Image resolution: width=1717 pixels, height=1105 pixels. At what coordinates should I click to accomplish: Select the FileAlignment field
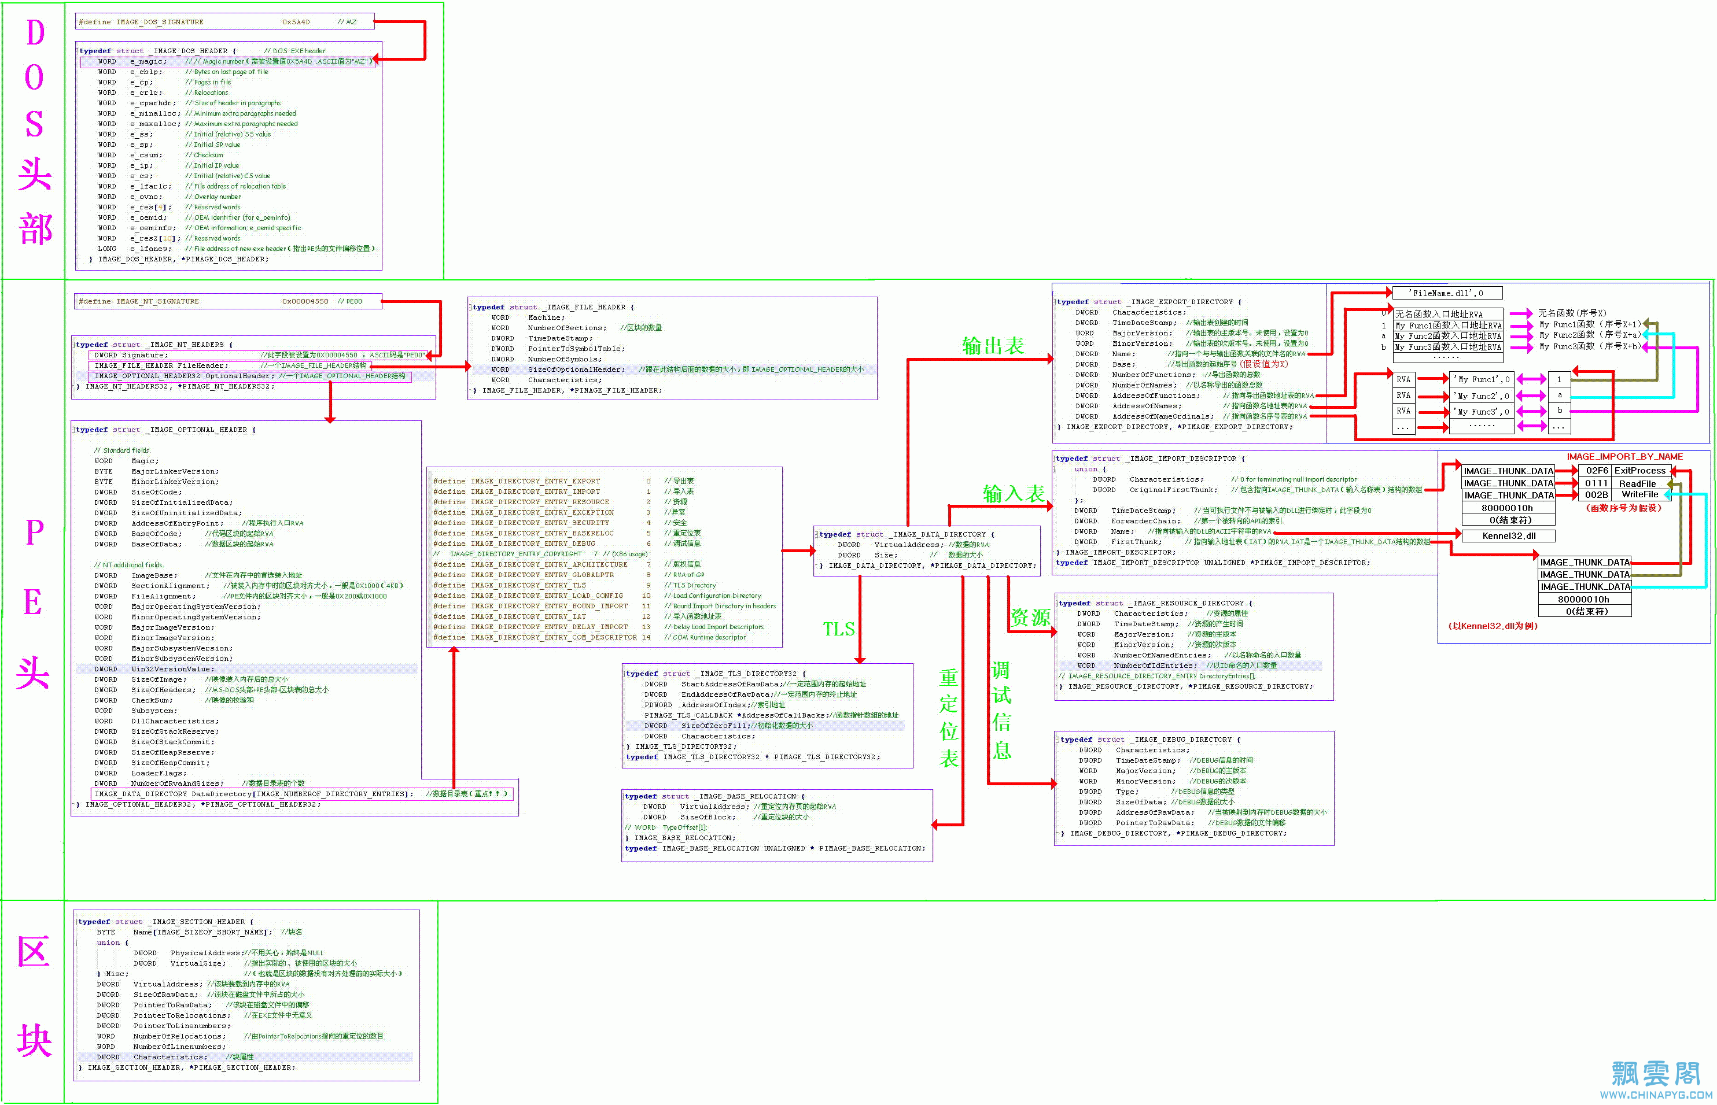[x=241, y=596]
